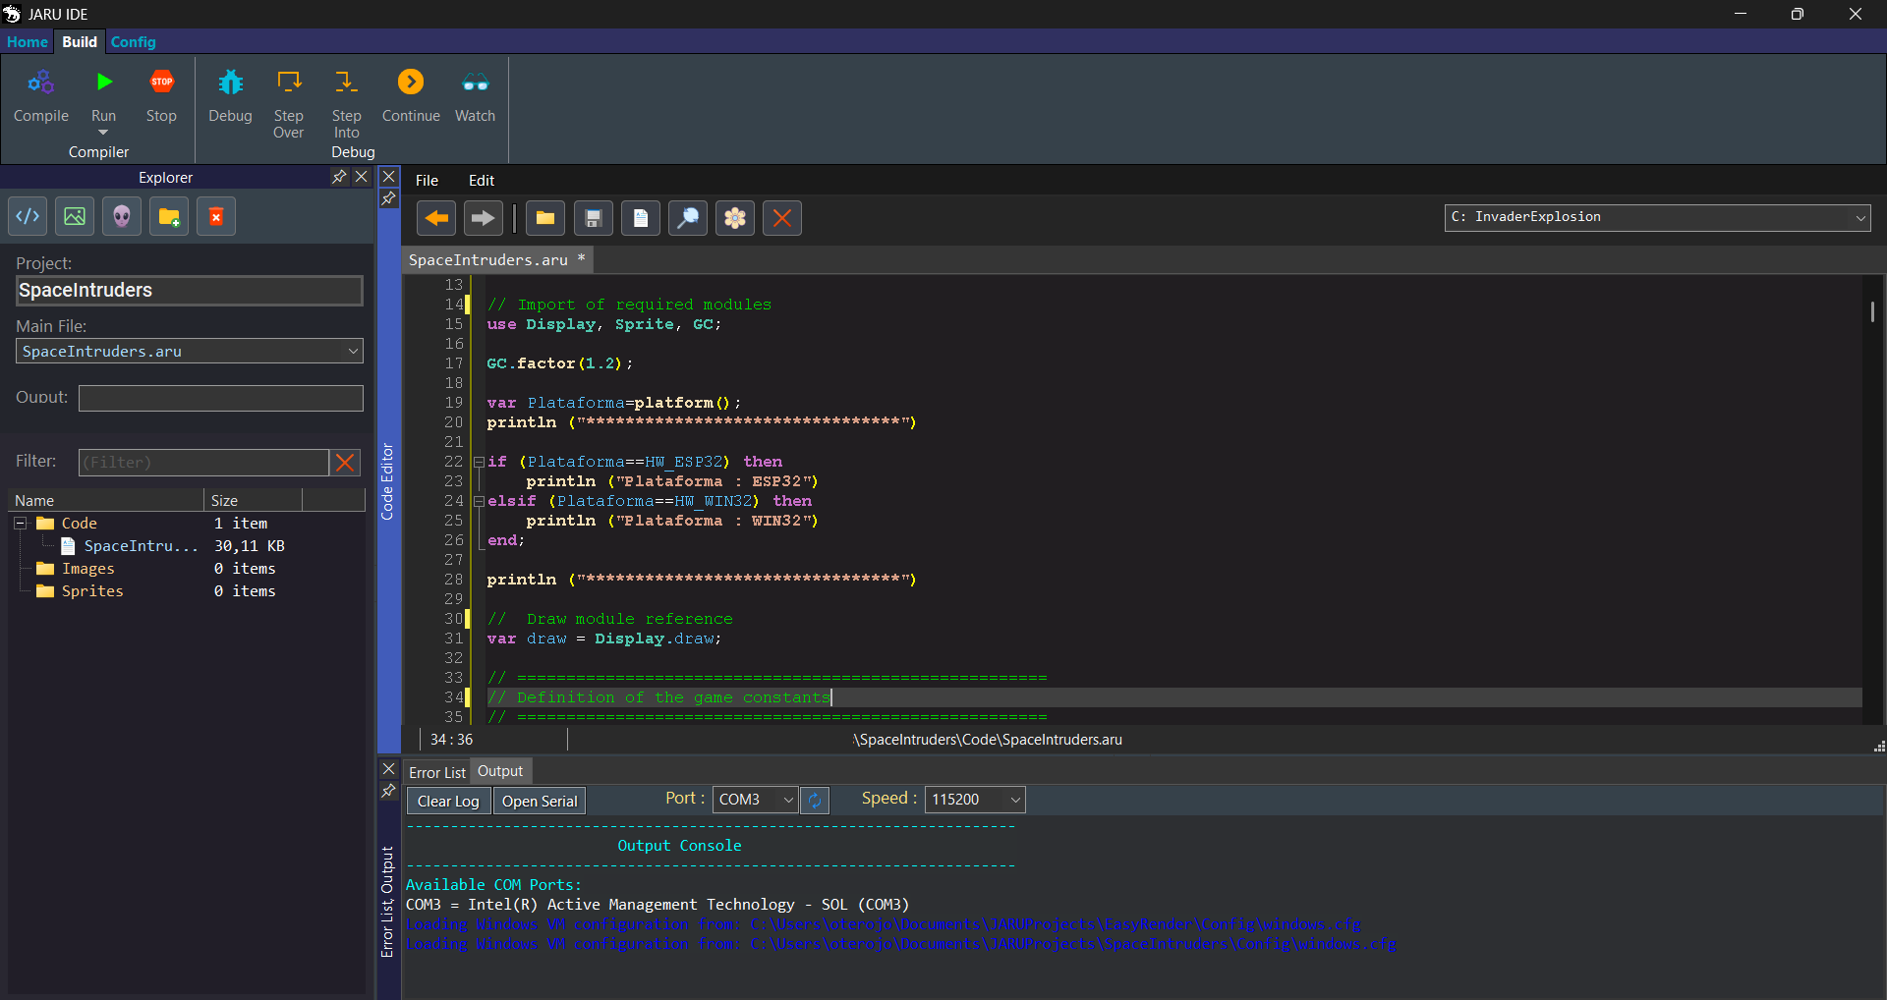Open the Edit menu in code editor
This screenshot has height=1000, width=1887.
[482, 180]
